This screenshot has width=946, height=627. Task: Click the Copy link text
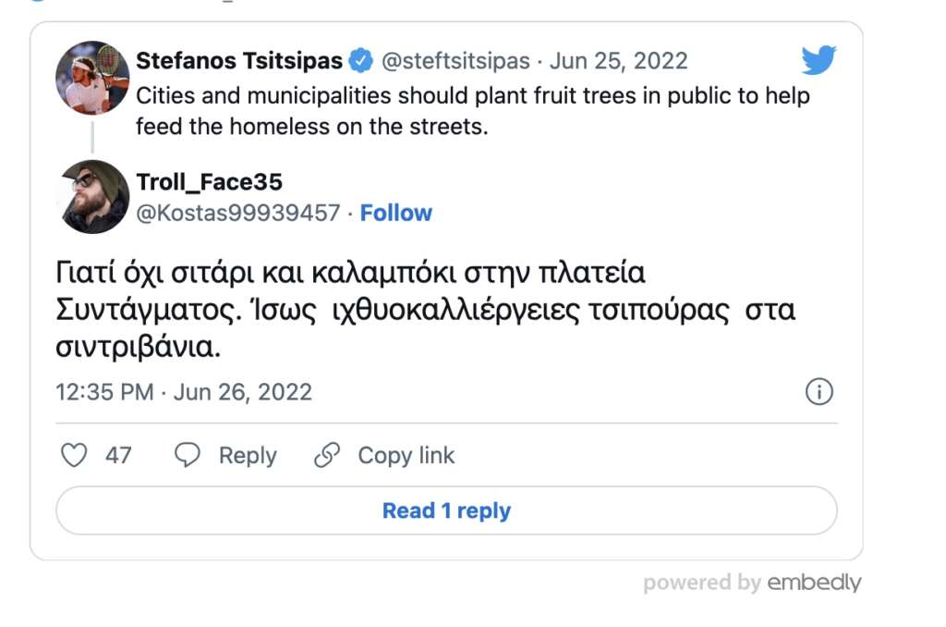click(x=406, y=456)
